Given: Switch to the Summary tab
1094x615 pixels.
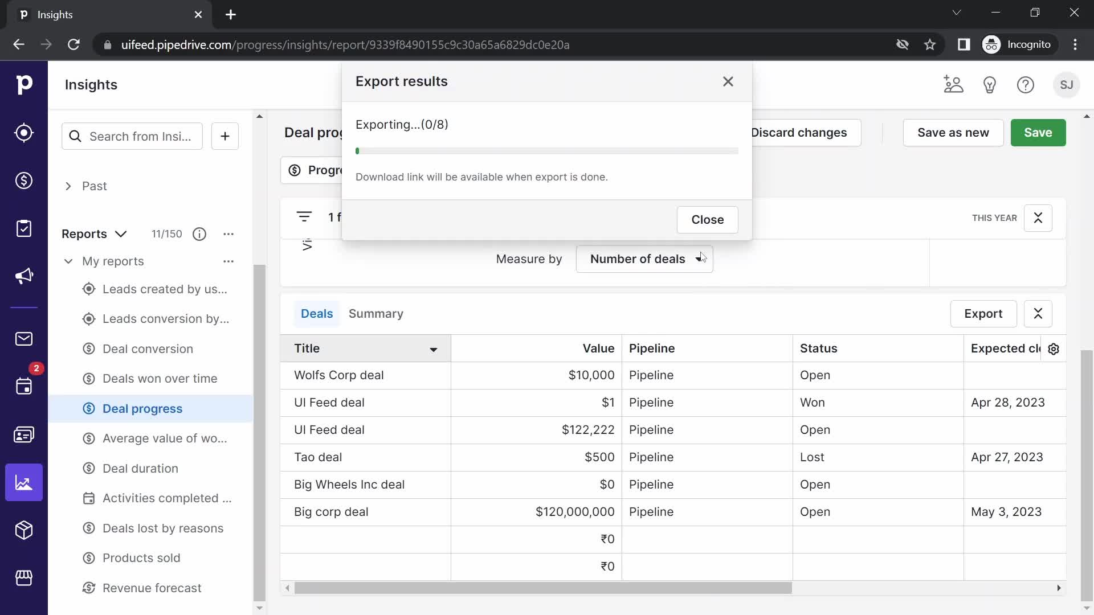Looking at the screenshot, I should pyautogui.click(x=377, y=314).
